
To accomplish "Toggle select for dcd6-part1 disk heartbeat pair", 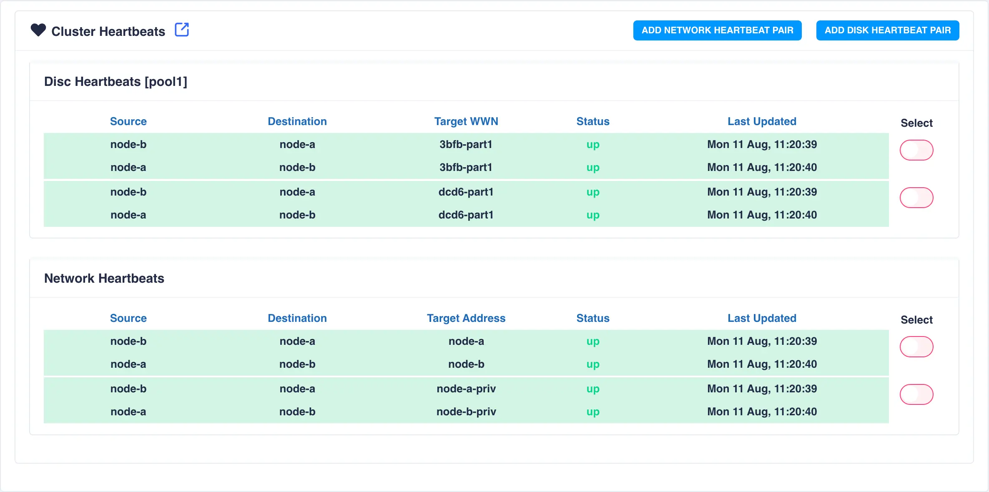I will pyautogui.click(x=916, y=198).
